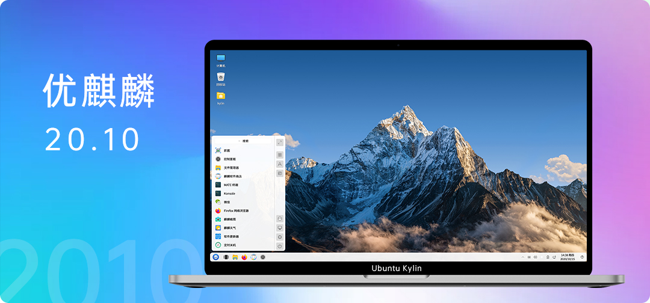The width and height of the screenshot is (650, 303).
Task: Open the file manager from the taskbar
Action: (x=235, y=257)
